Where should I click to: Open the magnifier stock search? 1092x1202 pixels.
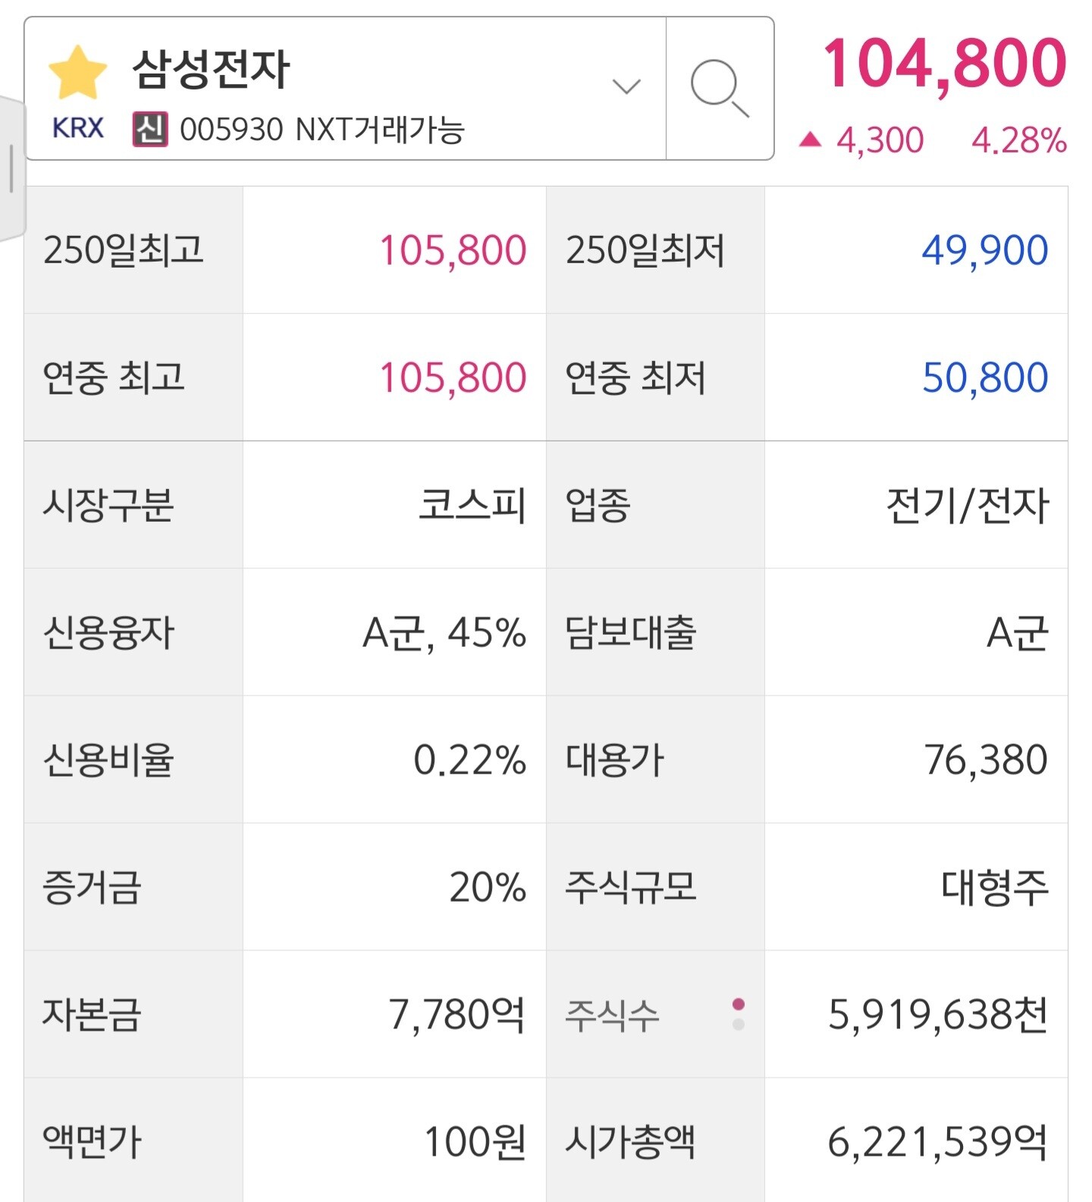pos(720,89)
